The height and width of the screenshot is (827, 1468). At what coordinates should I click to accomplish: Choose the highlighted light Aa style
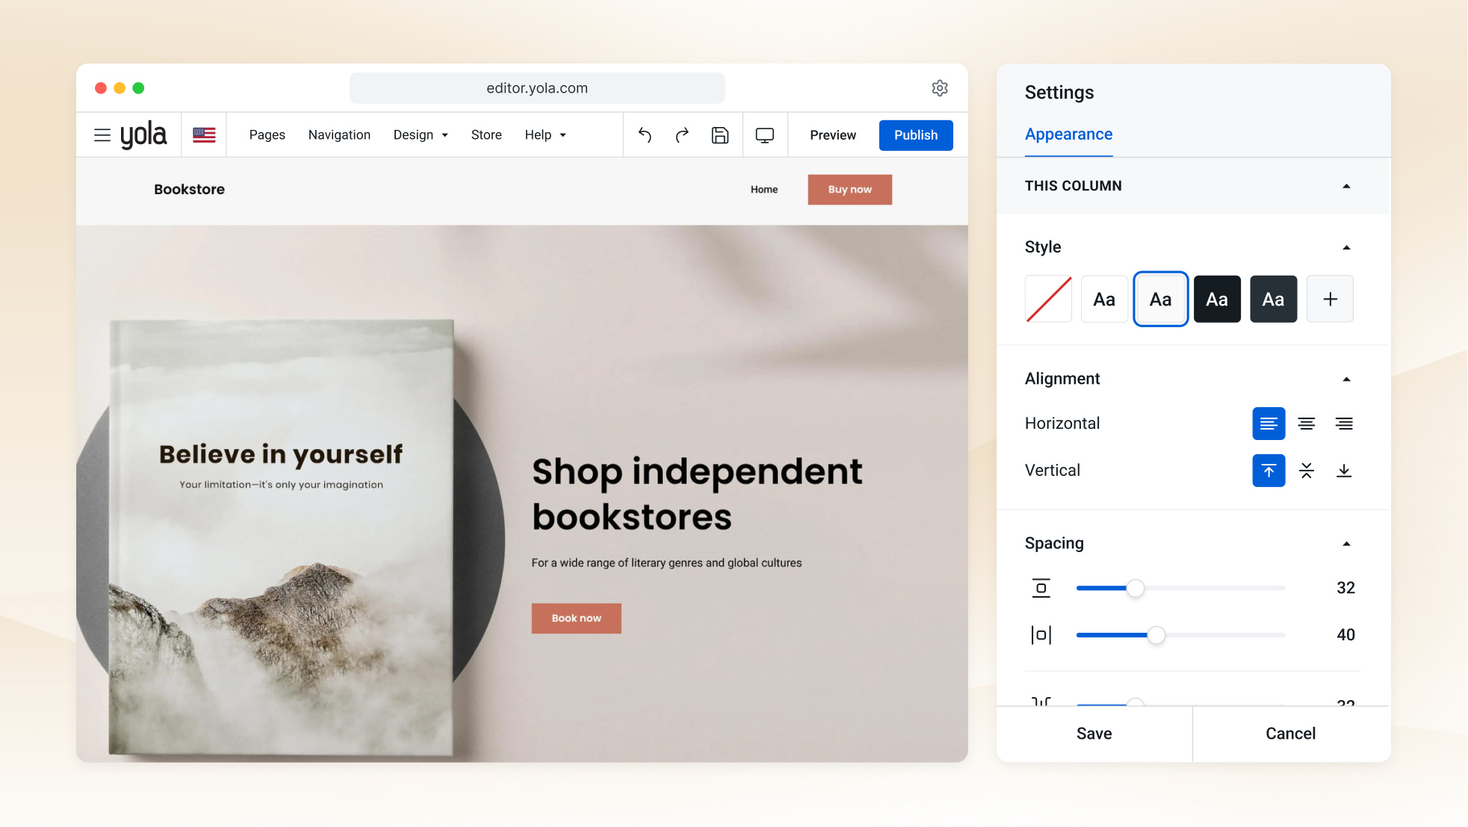(1161, 299)
